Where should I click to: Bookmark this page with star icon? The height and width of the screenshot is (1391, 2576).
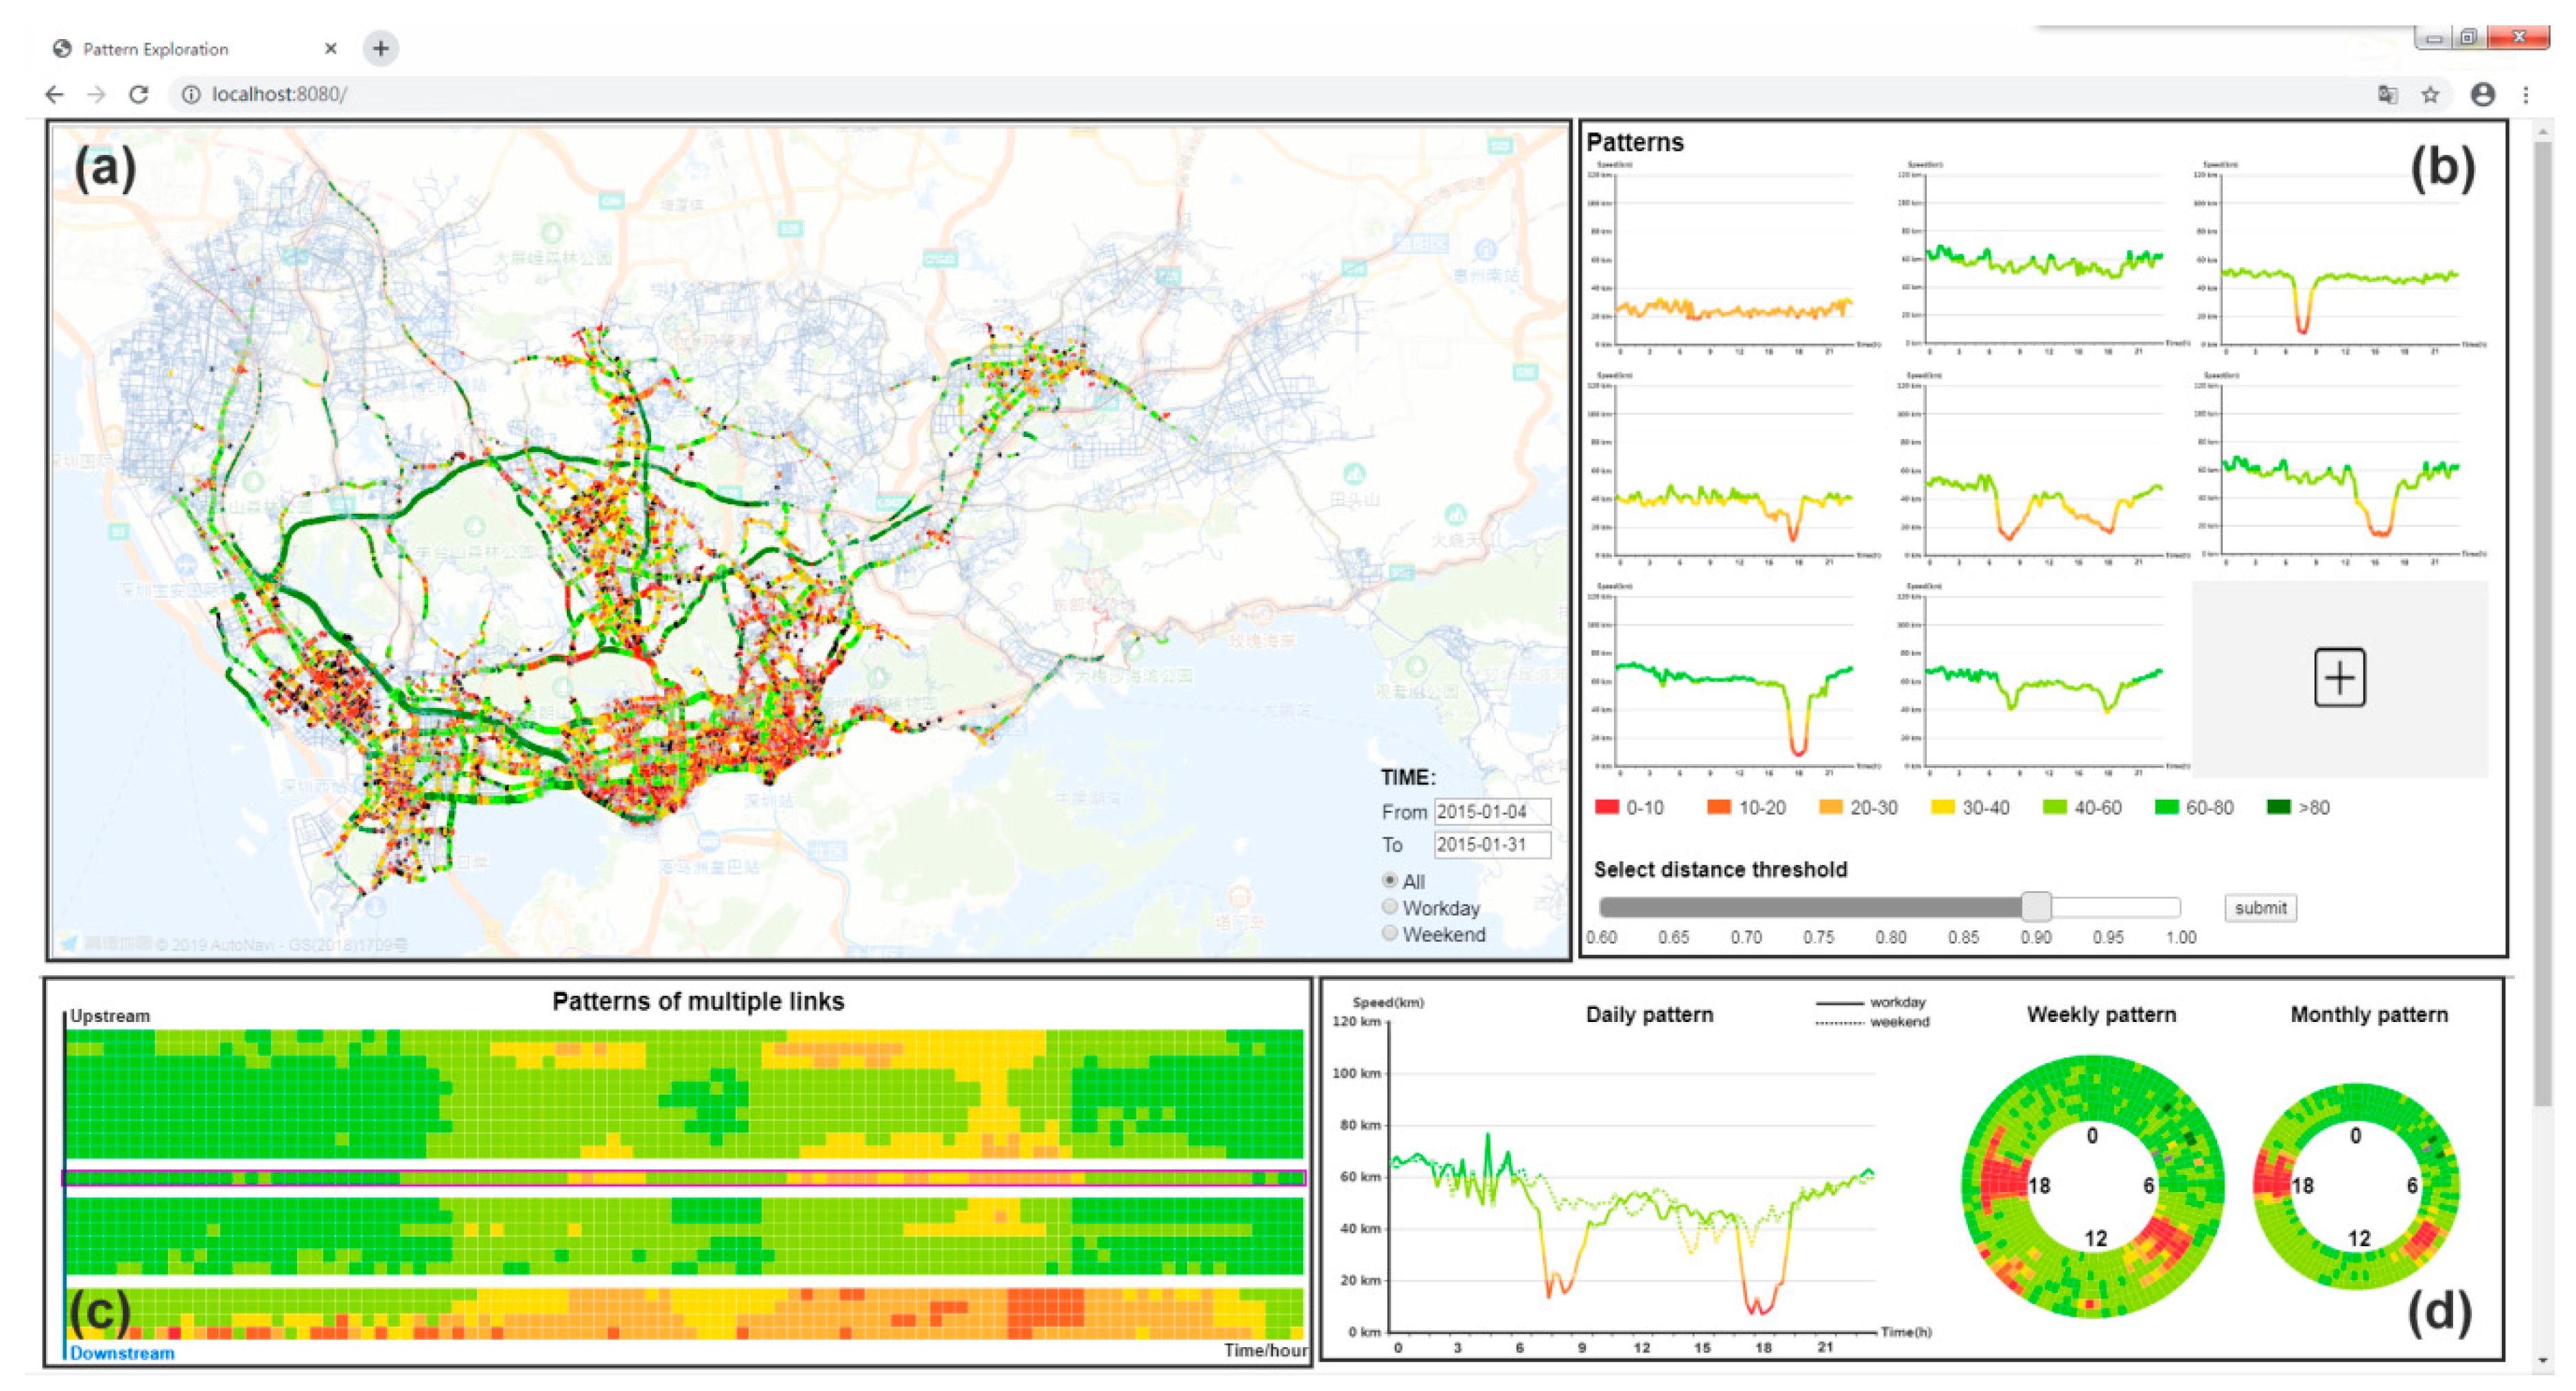pos(2430,94)
